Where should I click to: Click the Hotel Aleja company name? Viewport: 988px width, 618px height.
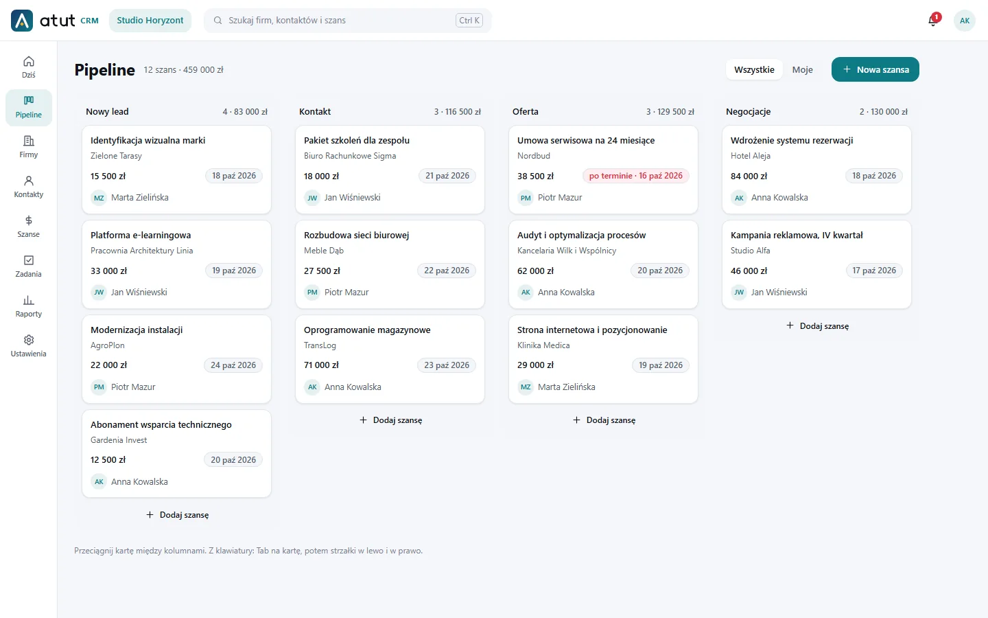(751, 156)
